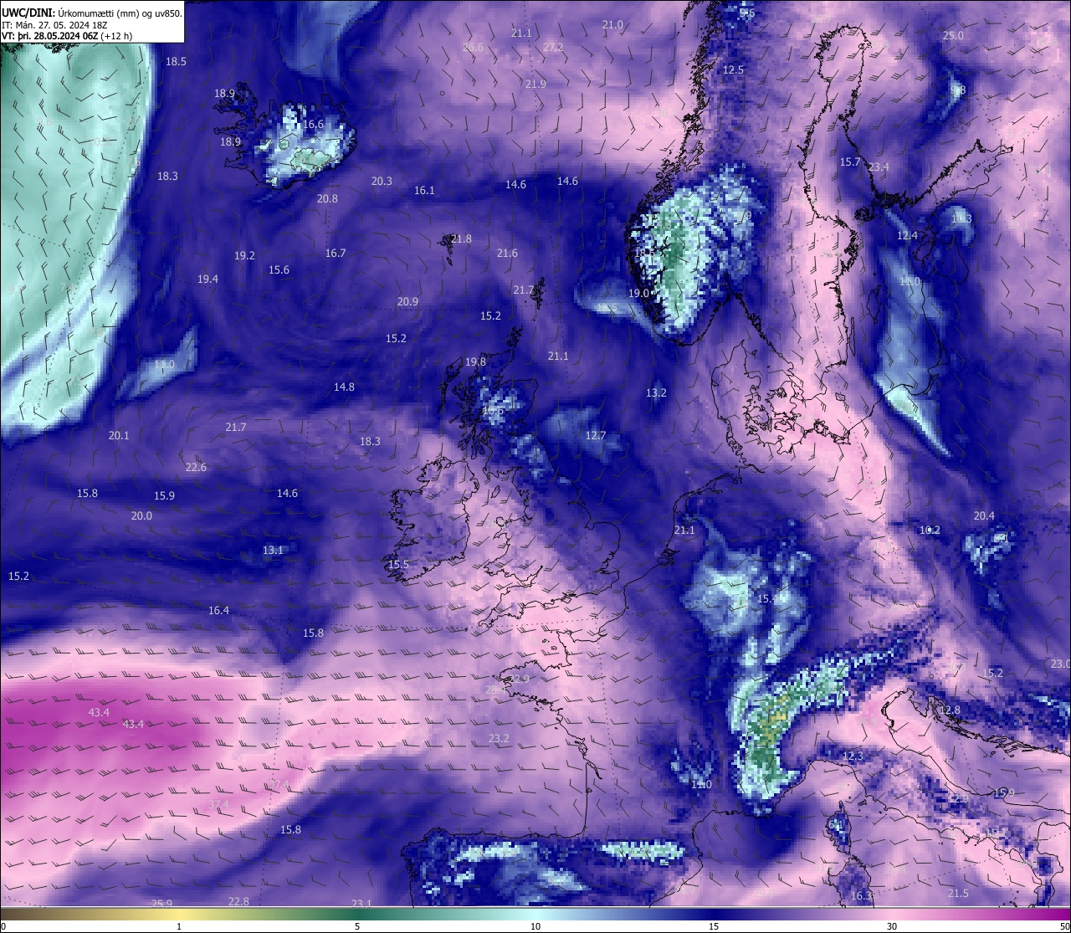
Task: Click the 16.1 map value
Action: point(424,190)
